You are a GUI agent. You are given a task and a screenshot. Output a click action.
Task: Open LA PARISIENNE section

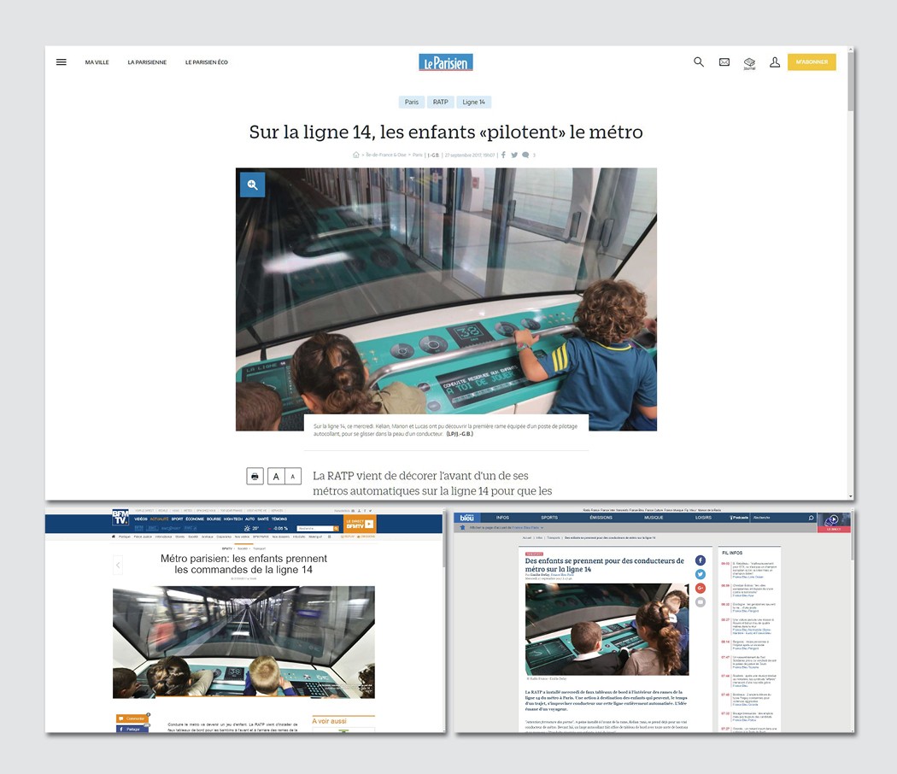[x=147, y=62]
